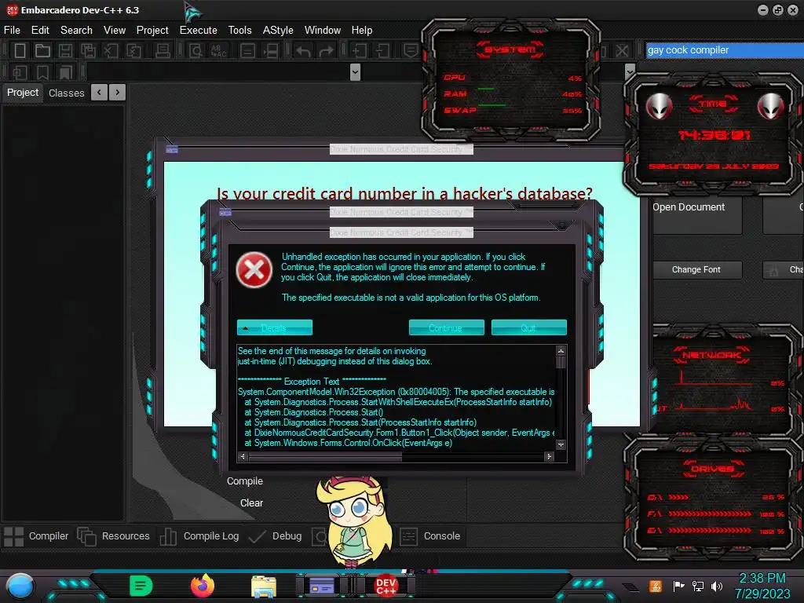
Task: Click the Replace toolbar icon
Action: coord(218,50)
